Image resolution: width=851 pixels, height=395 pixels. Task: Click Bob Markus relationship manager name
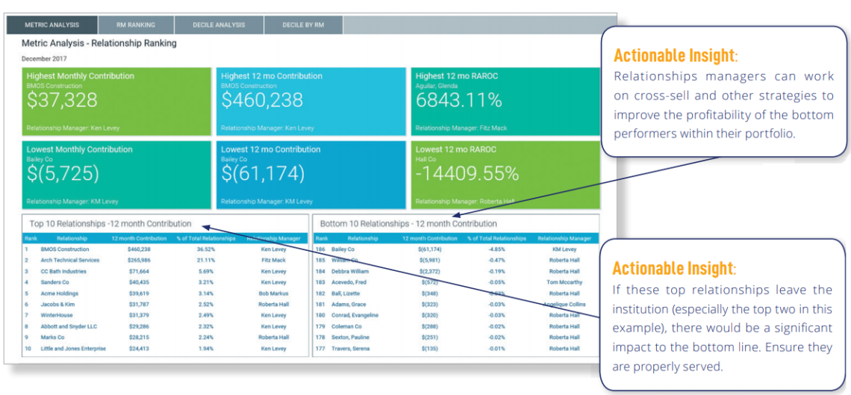pos(273,293)
